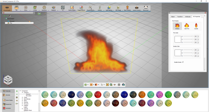Click the Start Position toolbar icon
The height and width of the screenshot is (112, 209).
coord(127,8)
